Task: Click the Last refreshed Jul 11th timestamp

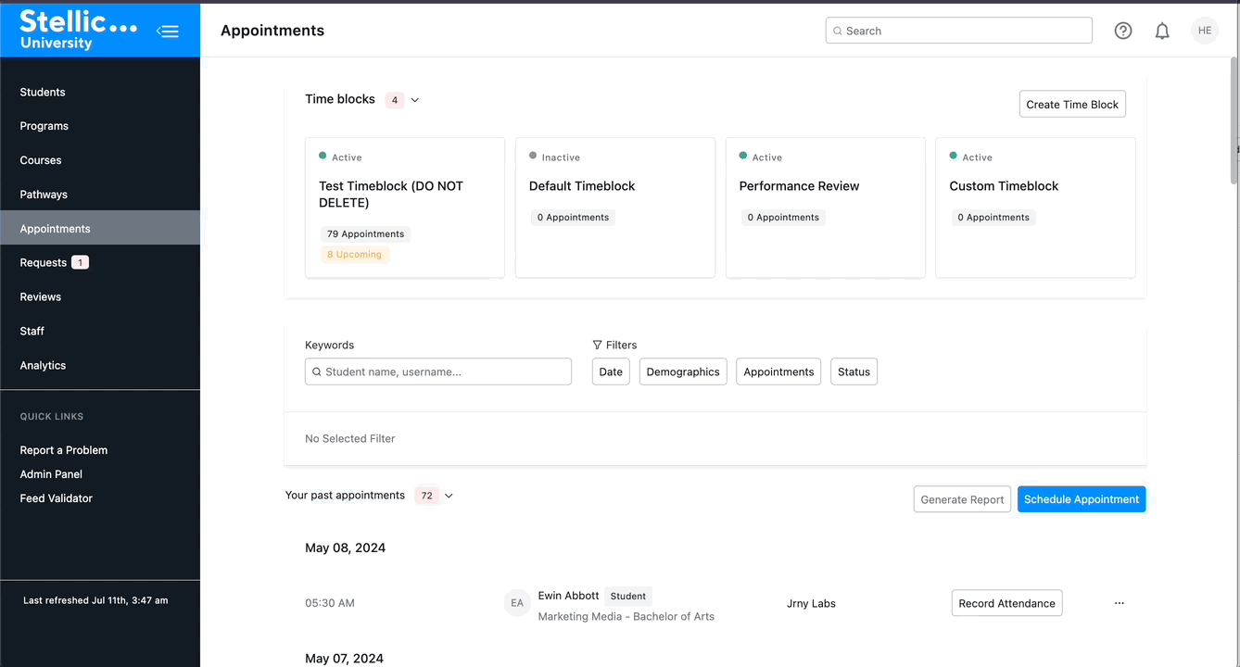Action: 95,600
